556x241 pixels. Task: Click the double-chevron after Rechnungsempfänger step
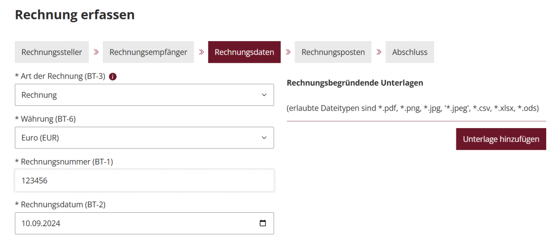(201, 52)
